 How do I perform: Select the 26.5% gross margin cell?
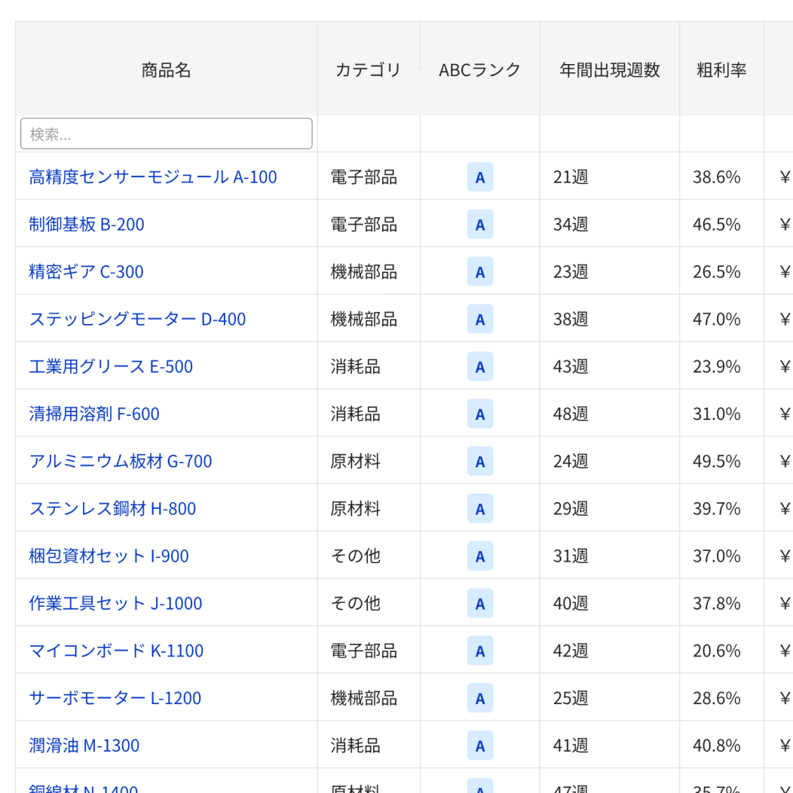[x=721, y=271]
